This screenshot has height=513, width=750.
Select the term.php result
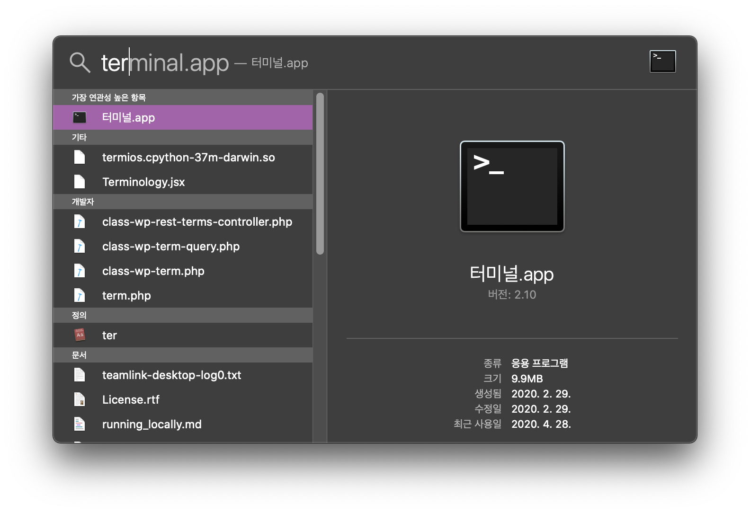tap(183, 295)
